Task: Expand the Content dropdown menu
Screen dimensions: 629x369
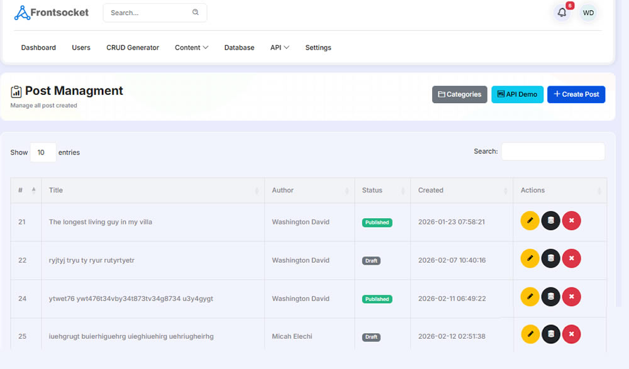Action: click(x=191, y=48)
